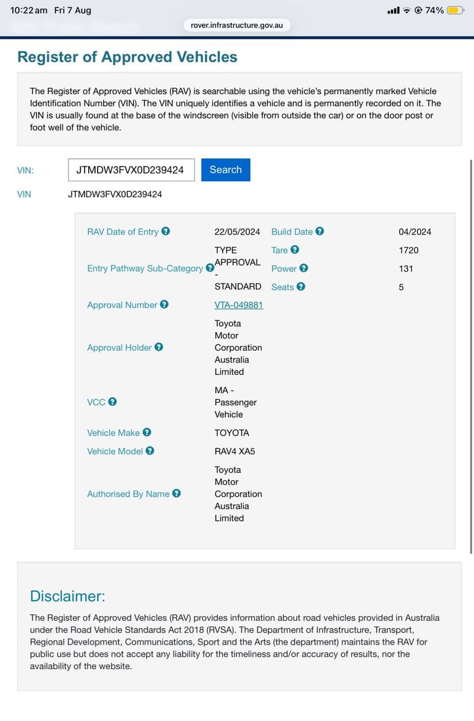The image size is (474, 721).
Task: Select the Approval Holder label
Action: pos(120,348)
